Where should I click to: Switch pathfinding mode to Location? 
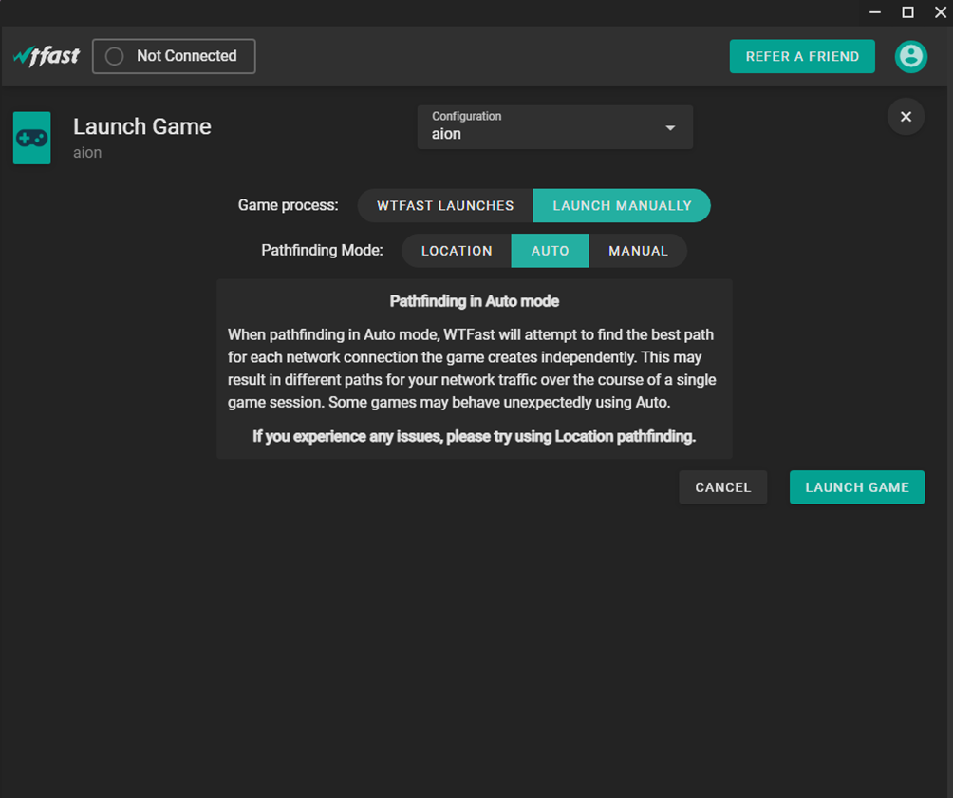[457, 251]
